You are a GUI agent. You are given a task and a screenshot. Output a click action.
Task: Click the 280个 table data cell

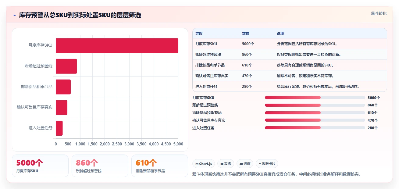point(247,86)
